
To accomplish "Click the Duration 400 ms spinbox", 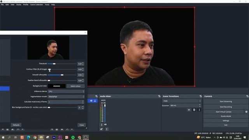I will point(185,105).
